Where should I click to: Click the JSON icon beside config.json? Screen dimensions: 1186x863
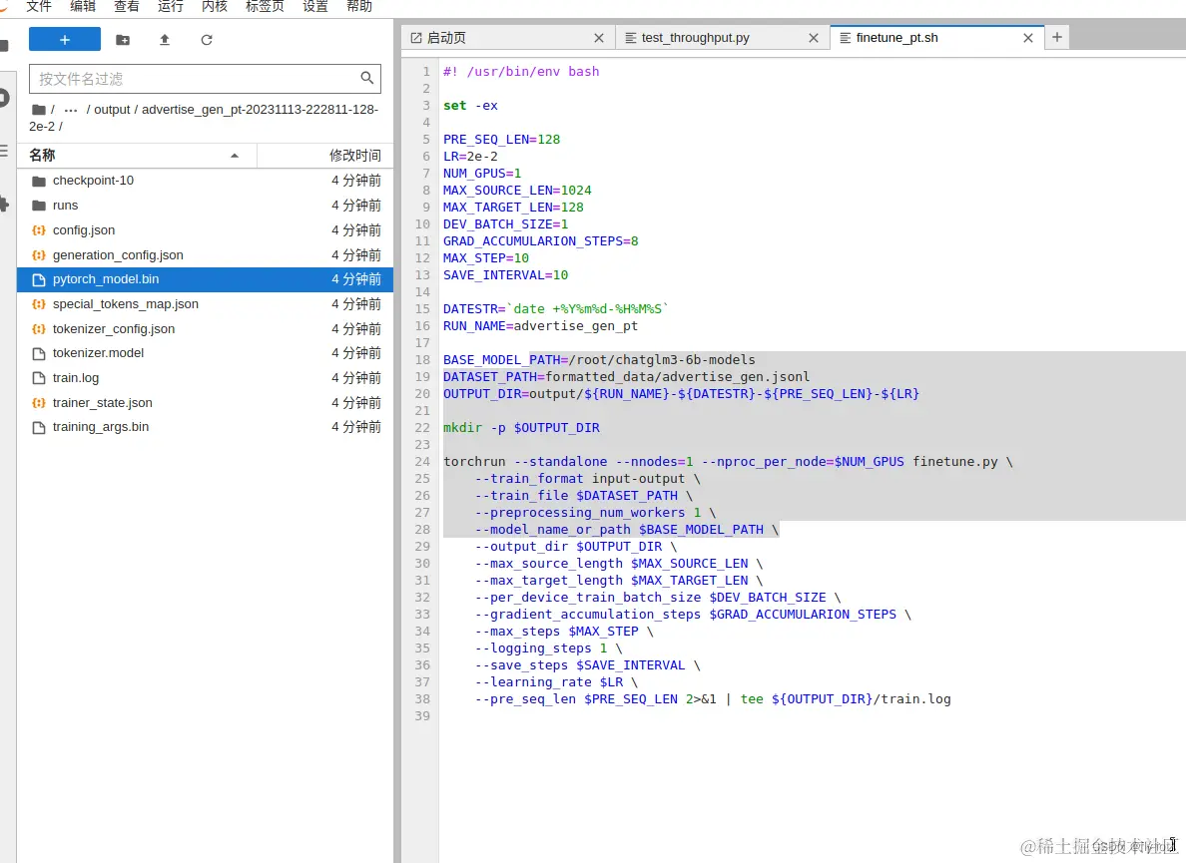39,230
